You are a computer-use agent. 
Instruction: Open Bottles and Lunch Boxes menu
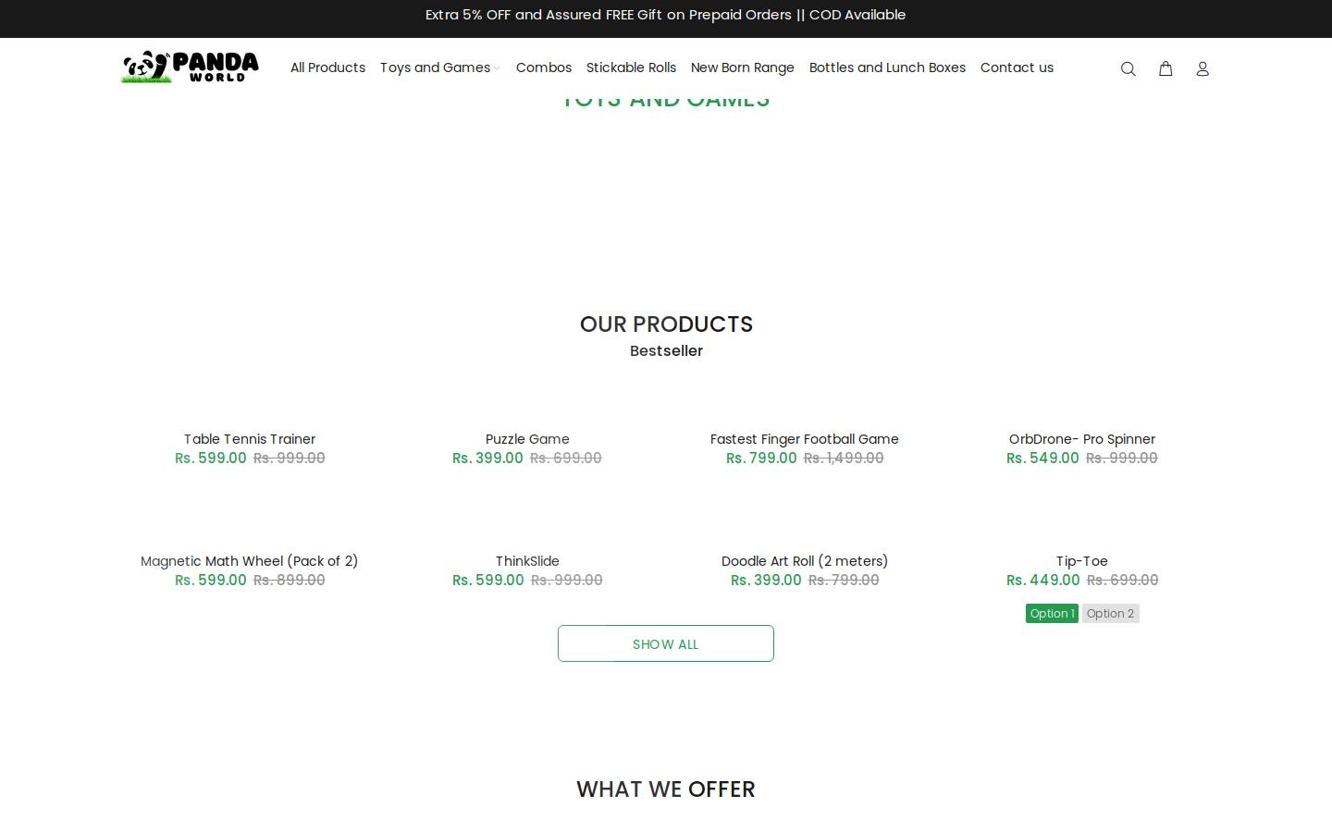[887, 67]
